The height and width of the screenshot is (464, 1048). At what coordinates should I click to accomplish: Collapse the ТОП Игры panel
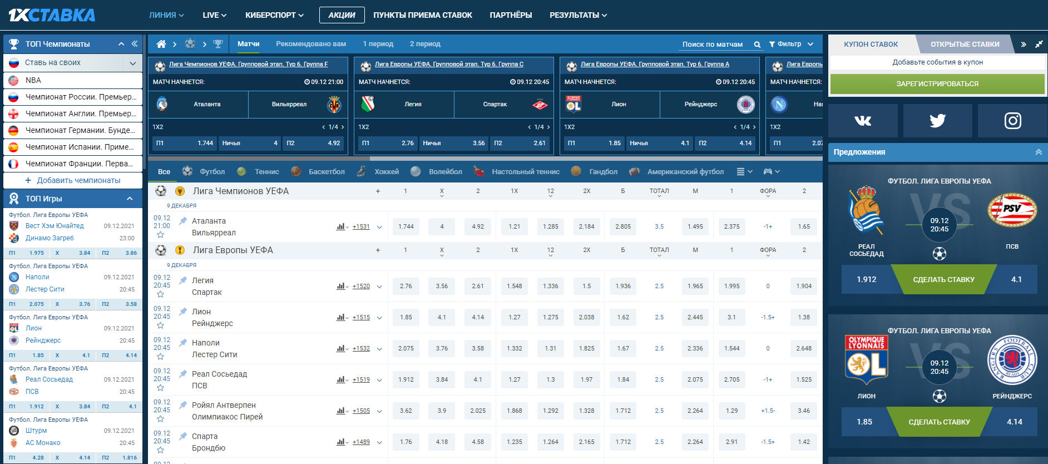click(x=130, y=199)
